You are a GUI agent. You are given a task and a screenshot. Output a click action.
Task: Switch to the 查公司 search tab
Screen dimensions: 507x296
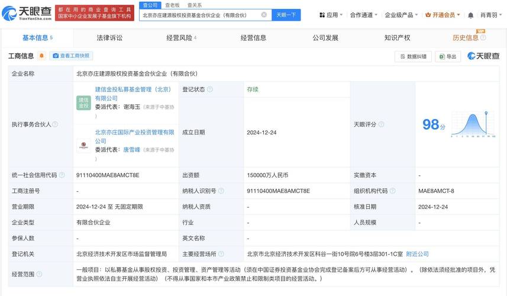pyautogui.click(x=150, y=5)
